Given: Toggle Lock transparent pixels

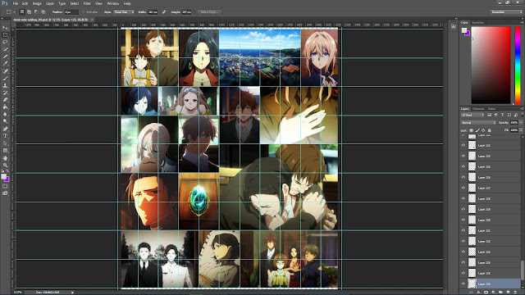Looking at the screenshot, I should [x=472, y=130].
